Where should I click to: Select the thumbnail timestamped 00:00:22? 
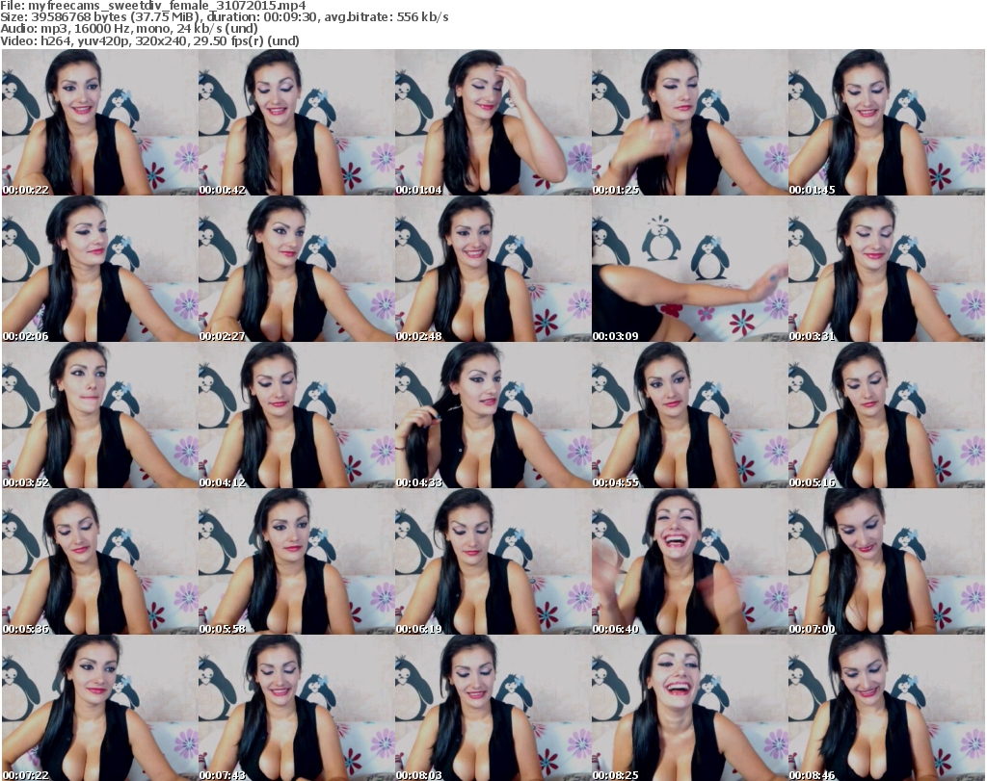click(99, 122)
